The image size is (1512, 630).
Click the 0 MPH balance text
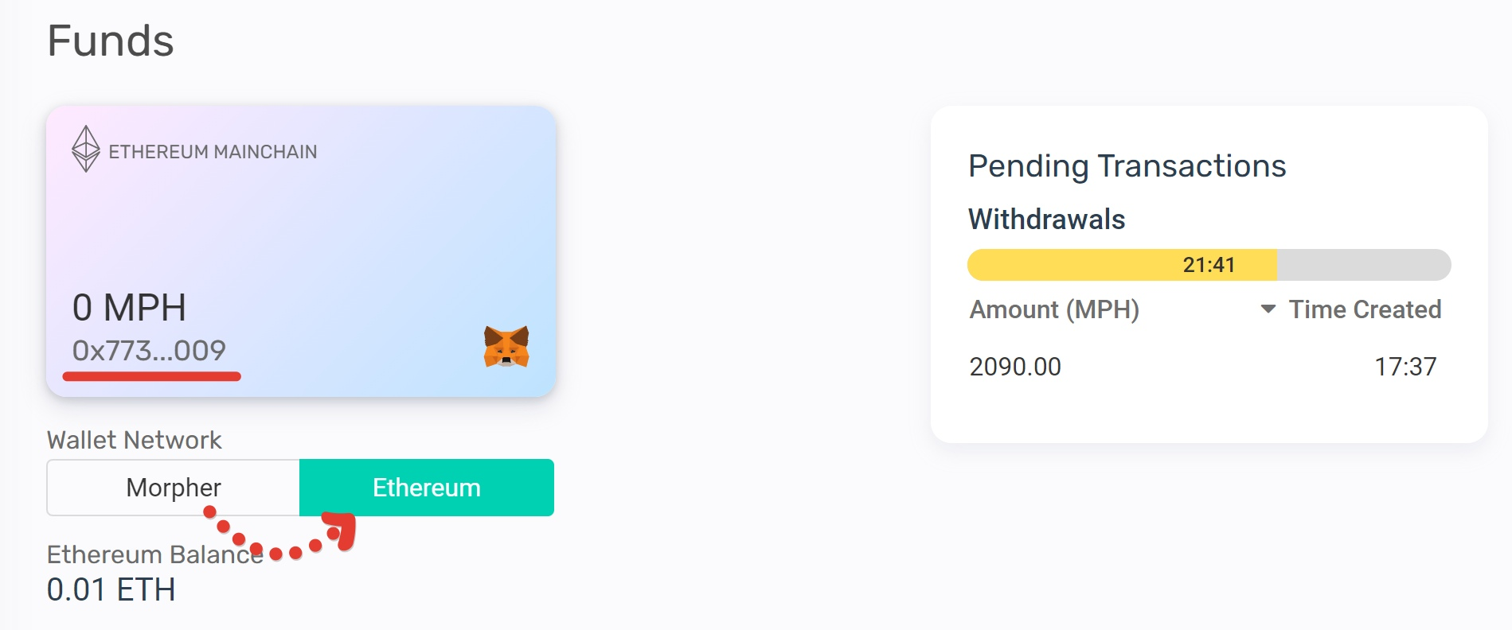point(129,308)
